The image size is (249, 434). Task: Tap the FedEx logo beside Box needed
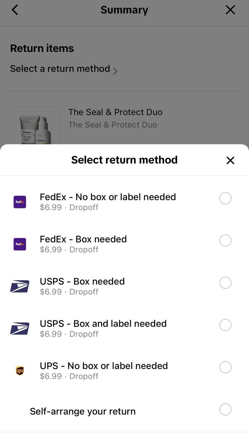click(x=20, y=244)
